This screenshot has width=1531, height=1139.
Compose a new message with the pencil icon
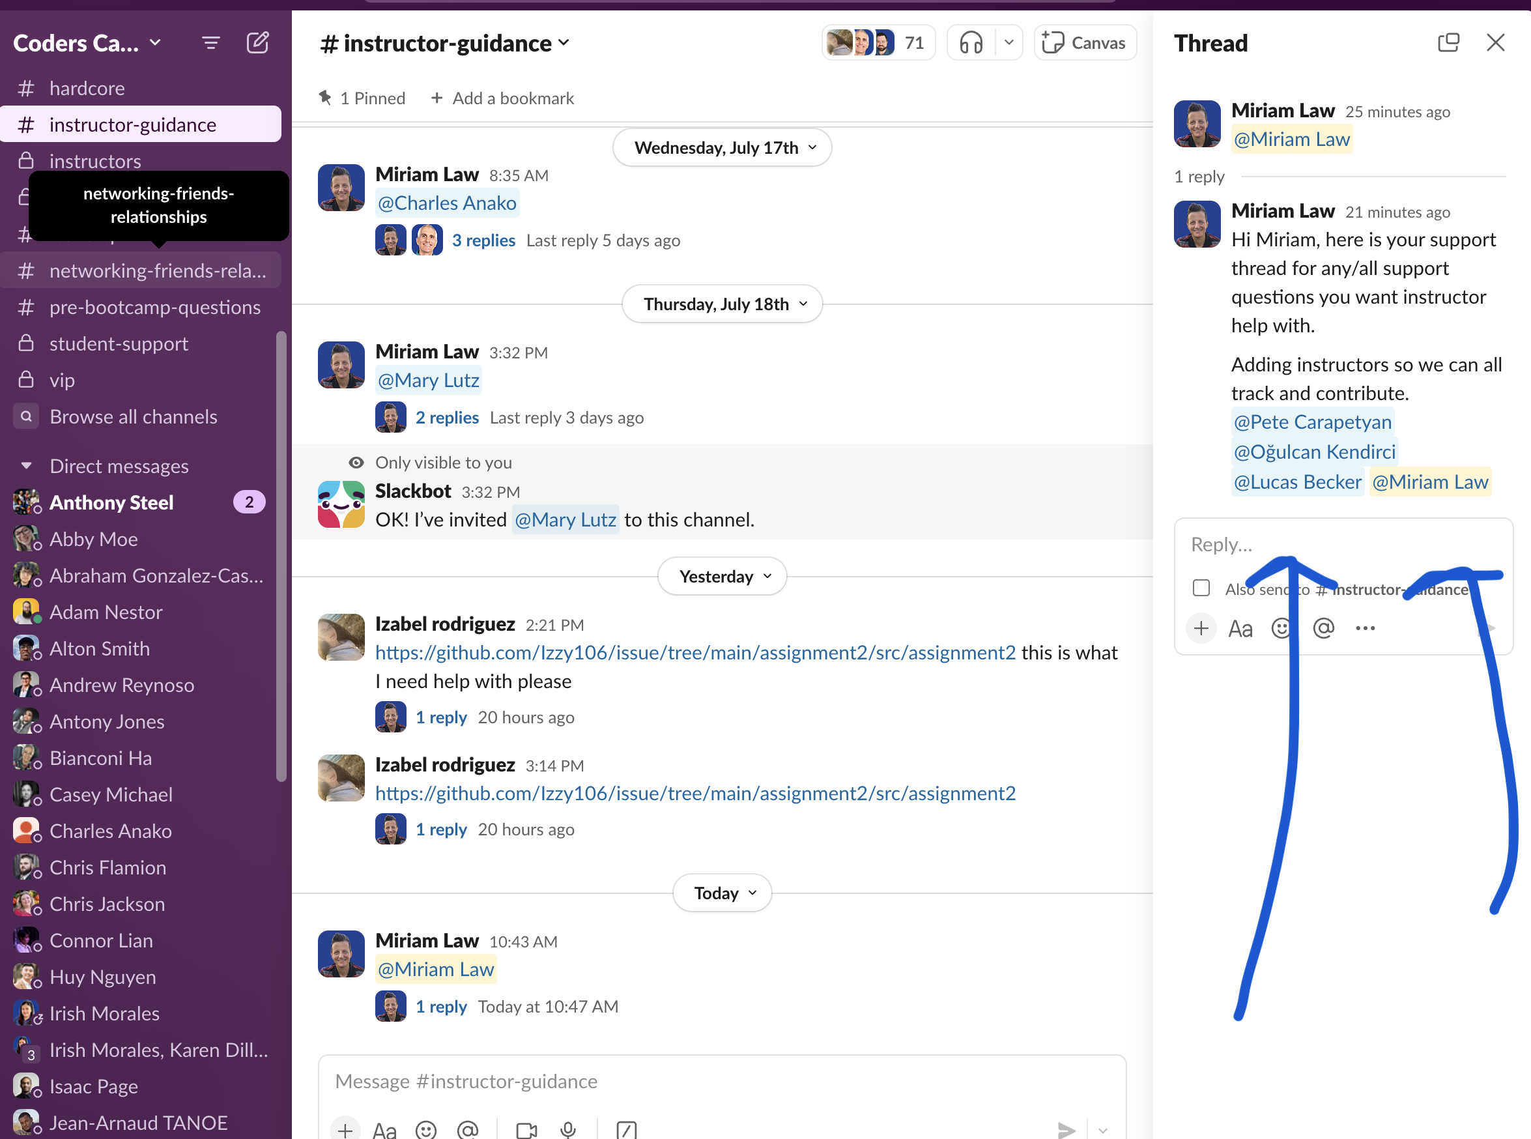tap(258, 42)
